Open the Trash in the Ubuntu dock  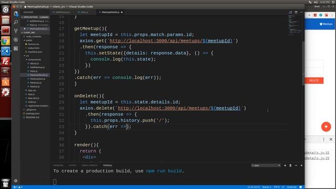pyautogui.click(x=6, y=183)
